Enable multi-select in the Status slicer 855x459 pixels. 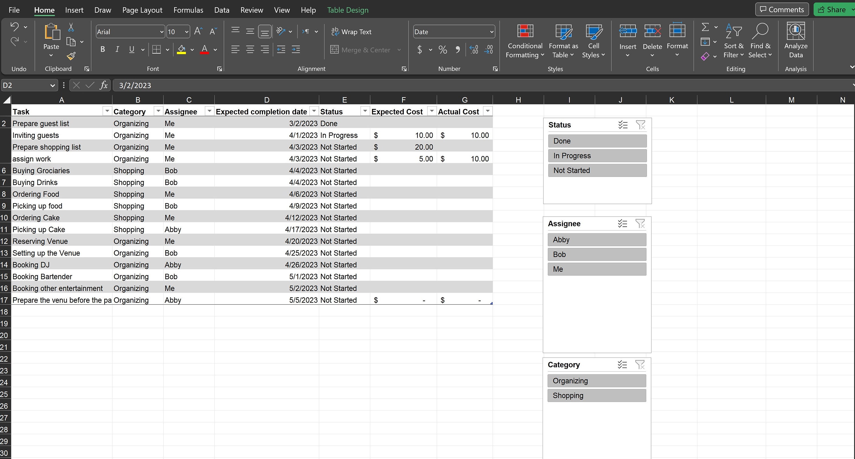coord(623,125)
